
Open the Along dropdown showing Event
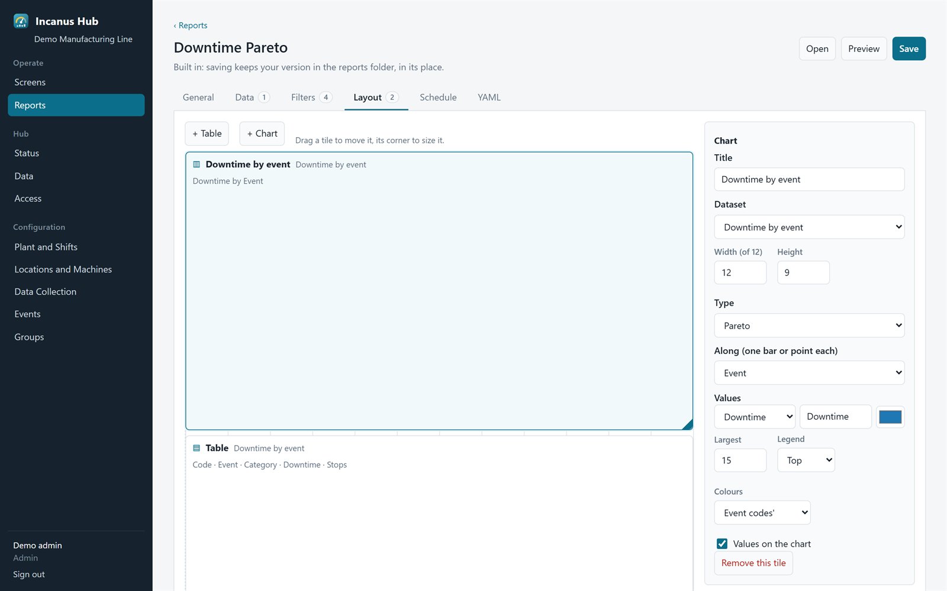(x=809, y=373)
